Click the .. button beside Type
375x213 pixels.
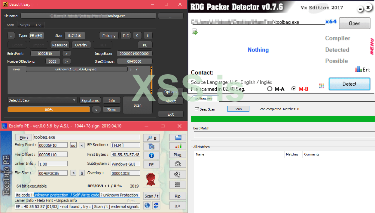[x=11, y=36]
